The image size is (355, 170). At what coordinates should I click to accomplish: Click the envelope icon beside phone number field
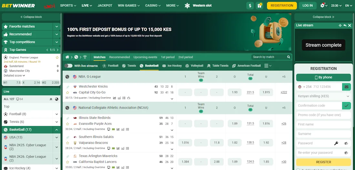(x=346, y=87)
